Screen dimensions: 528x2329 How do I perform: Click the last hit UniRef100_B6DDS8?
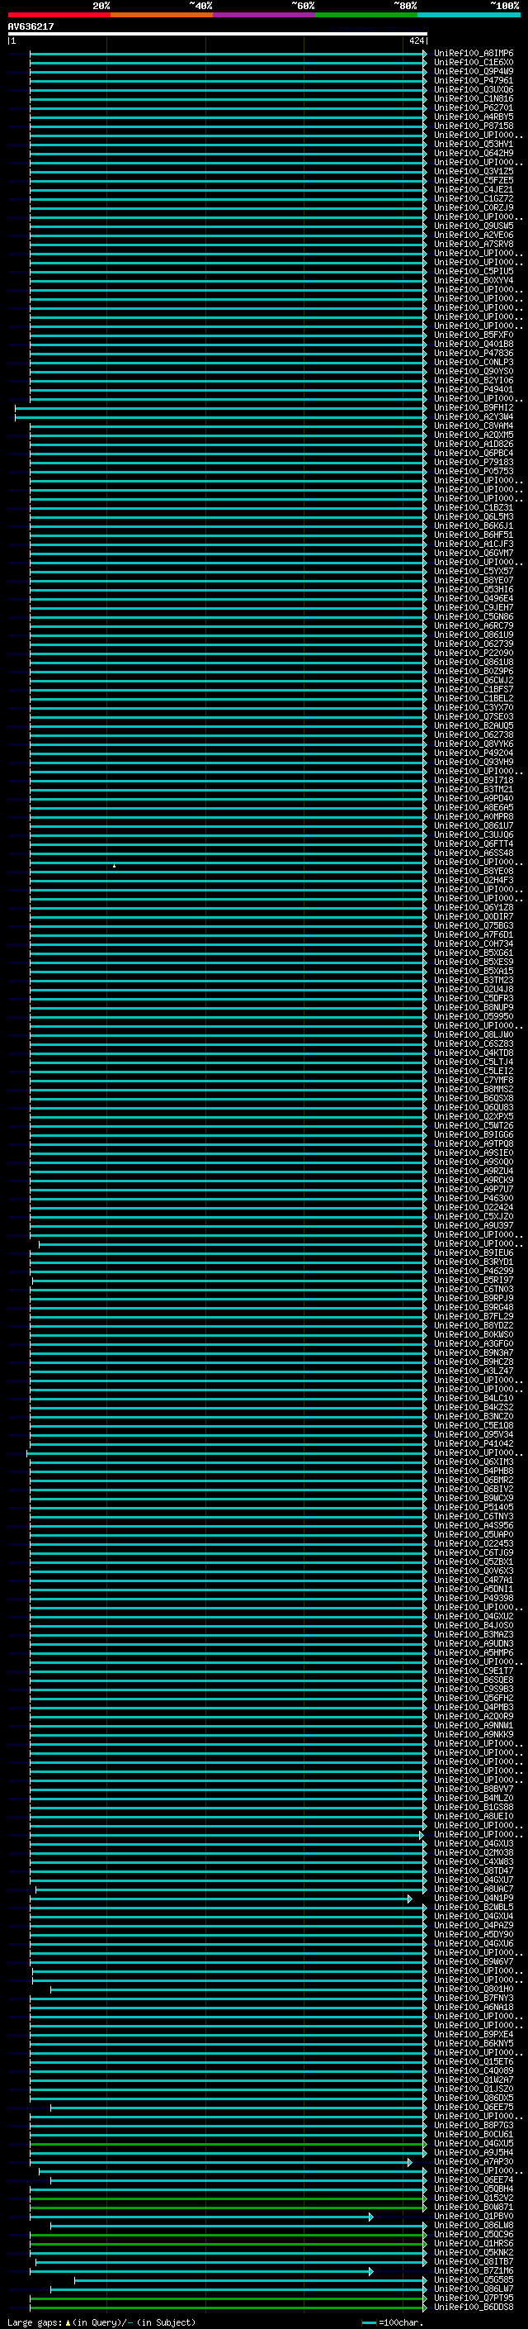[x=473, y=2308]
